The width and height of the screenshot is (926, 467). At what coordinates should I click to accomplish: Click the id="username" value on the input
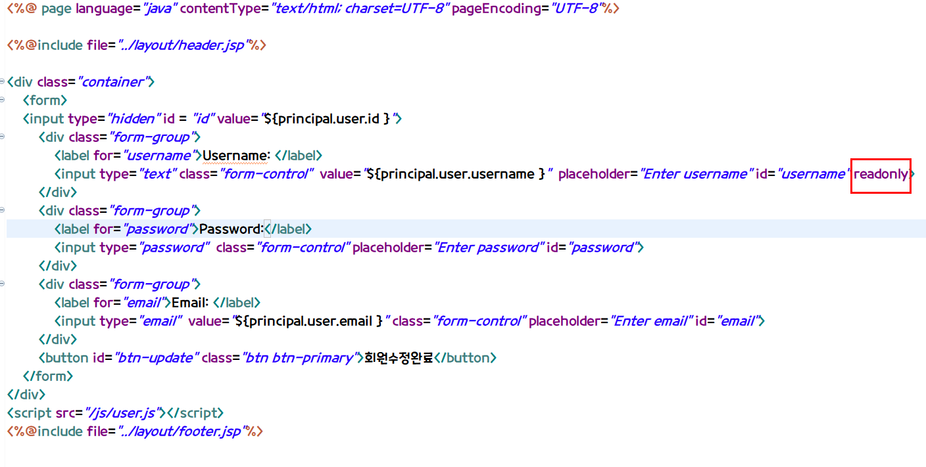point(813,174)
